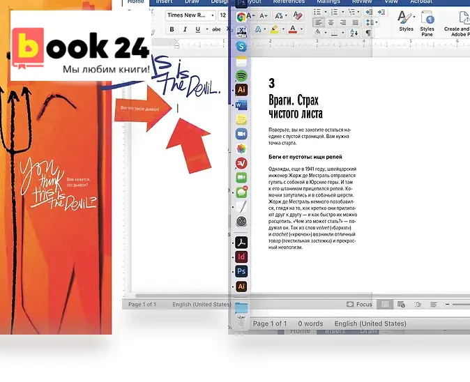Toggle Bold formatting in the ribbon
470x382 pixels.
pos(172,29)
